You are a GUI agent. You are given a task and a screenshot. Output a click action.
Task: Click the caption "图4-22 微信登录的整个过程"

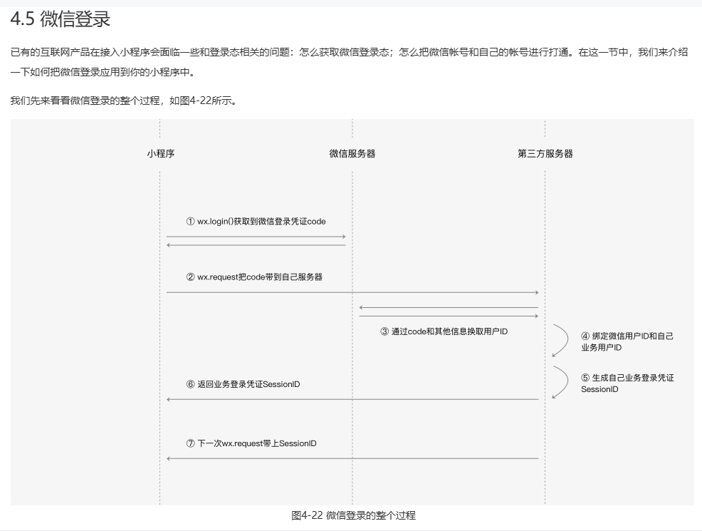click(353, 515)
